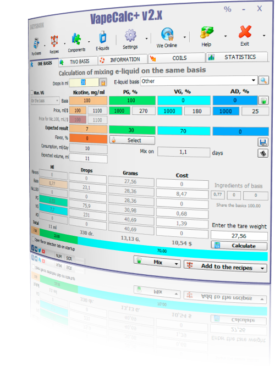Open the Mix button dropdown arrow
The image size is (275, 366).
pos(176,264)
